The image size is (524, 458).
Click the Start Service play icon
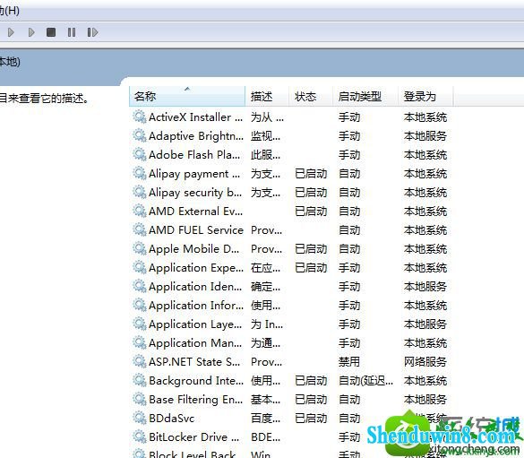[11, 32]
